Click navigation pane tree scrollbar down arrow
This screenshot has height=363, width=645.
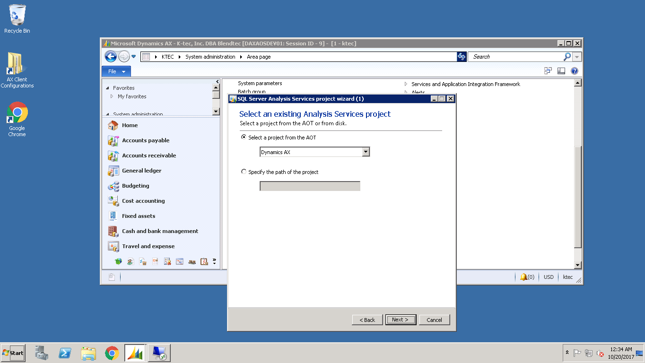click(216, 112)
